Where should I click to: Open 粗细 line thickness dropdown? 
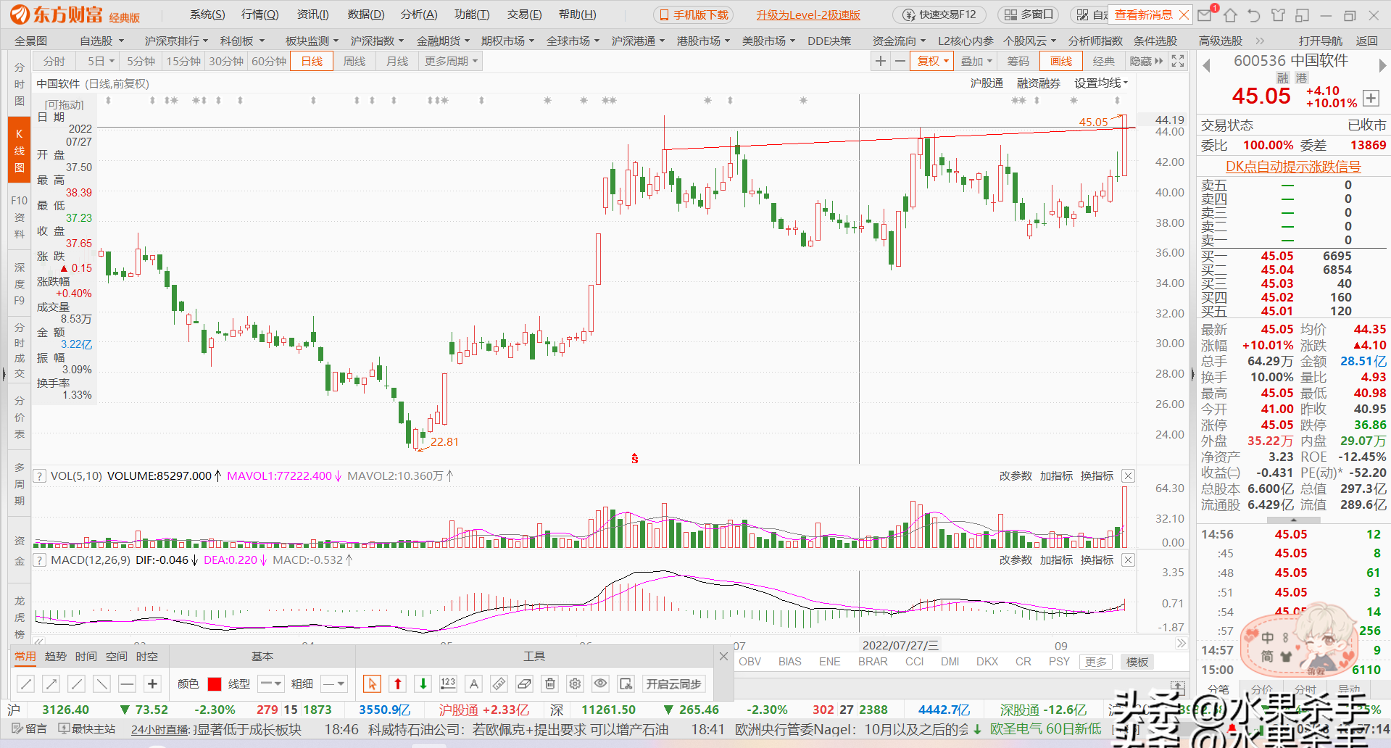pos(334,683)
